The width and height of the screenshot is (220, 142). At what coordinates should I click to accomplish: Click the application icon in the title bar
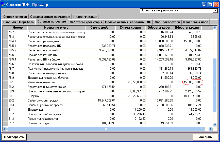[x=3, y=5]
